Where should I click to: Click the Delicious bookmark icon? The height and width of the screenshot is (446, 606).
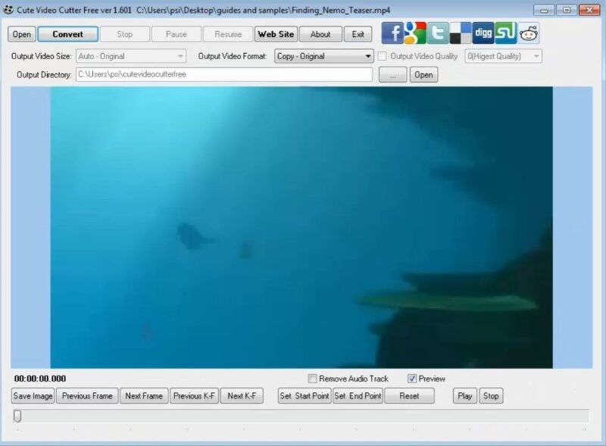[x=461, y=33]
